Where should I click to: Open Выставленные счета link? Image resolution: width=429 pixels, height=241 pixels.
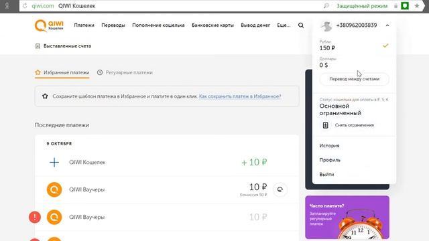point(67,46)
